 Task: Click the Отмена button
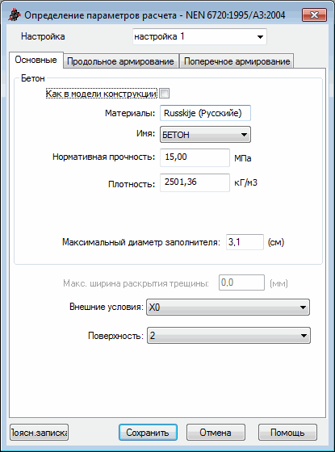point(216,433)
